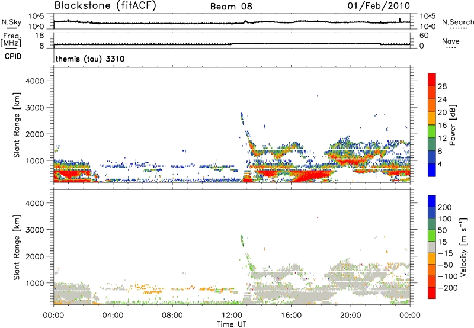Click the '20' power scale label
This screenshot has width=474, height=328.
coord(442,112)
